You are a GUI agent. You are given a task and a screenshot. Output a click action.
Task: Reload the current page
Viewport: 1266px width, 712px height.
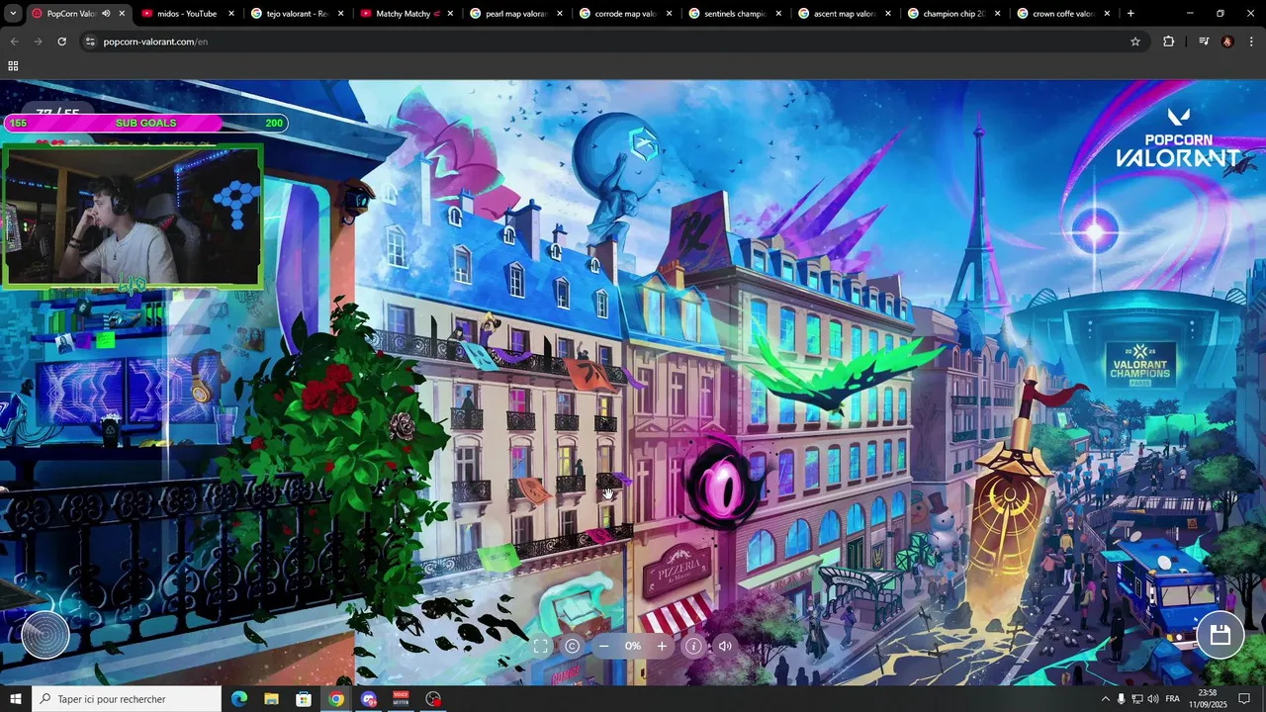pyautogui.click(x=61, y=42)
